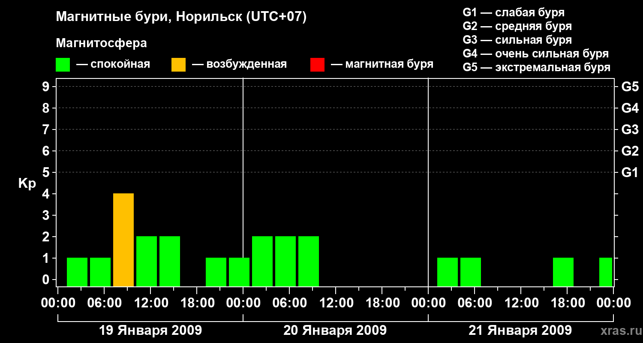This screenshot has width=643, height=343.
Task: Click the G3 label on right axis
Action: (x=630, y=130)
